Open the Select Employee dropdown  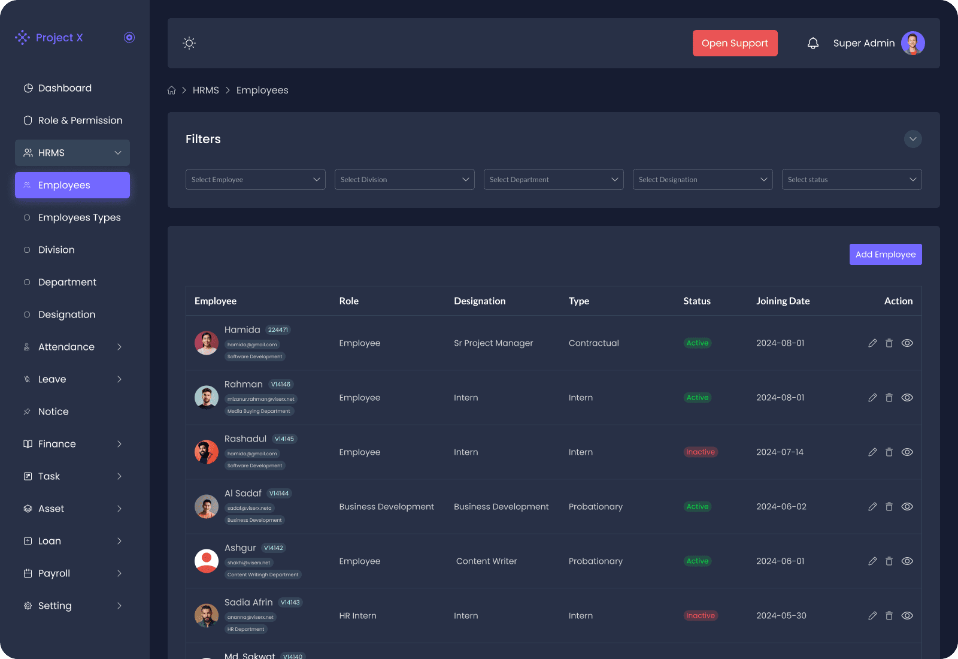pyautogui.click(x=255, y=180)
